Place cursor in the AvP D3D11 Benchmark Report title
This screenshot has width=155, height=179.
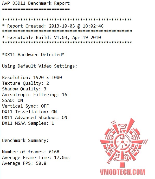point(36,3)
